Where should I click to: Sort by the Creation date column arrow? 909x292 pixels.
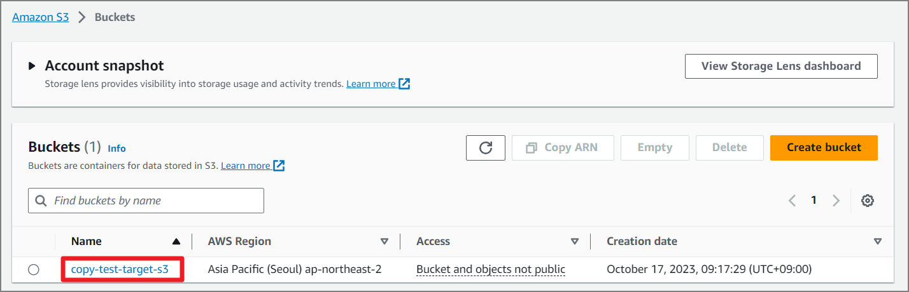tap(878, 241)
